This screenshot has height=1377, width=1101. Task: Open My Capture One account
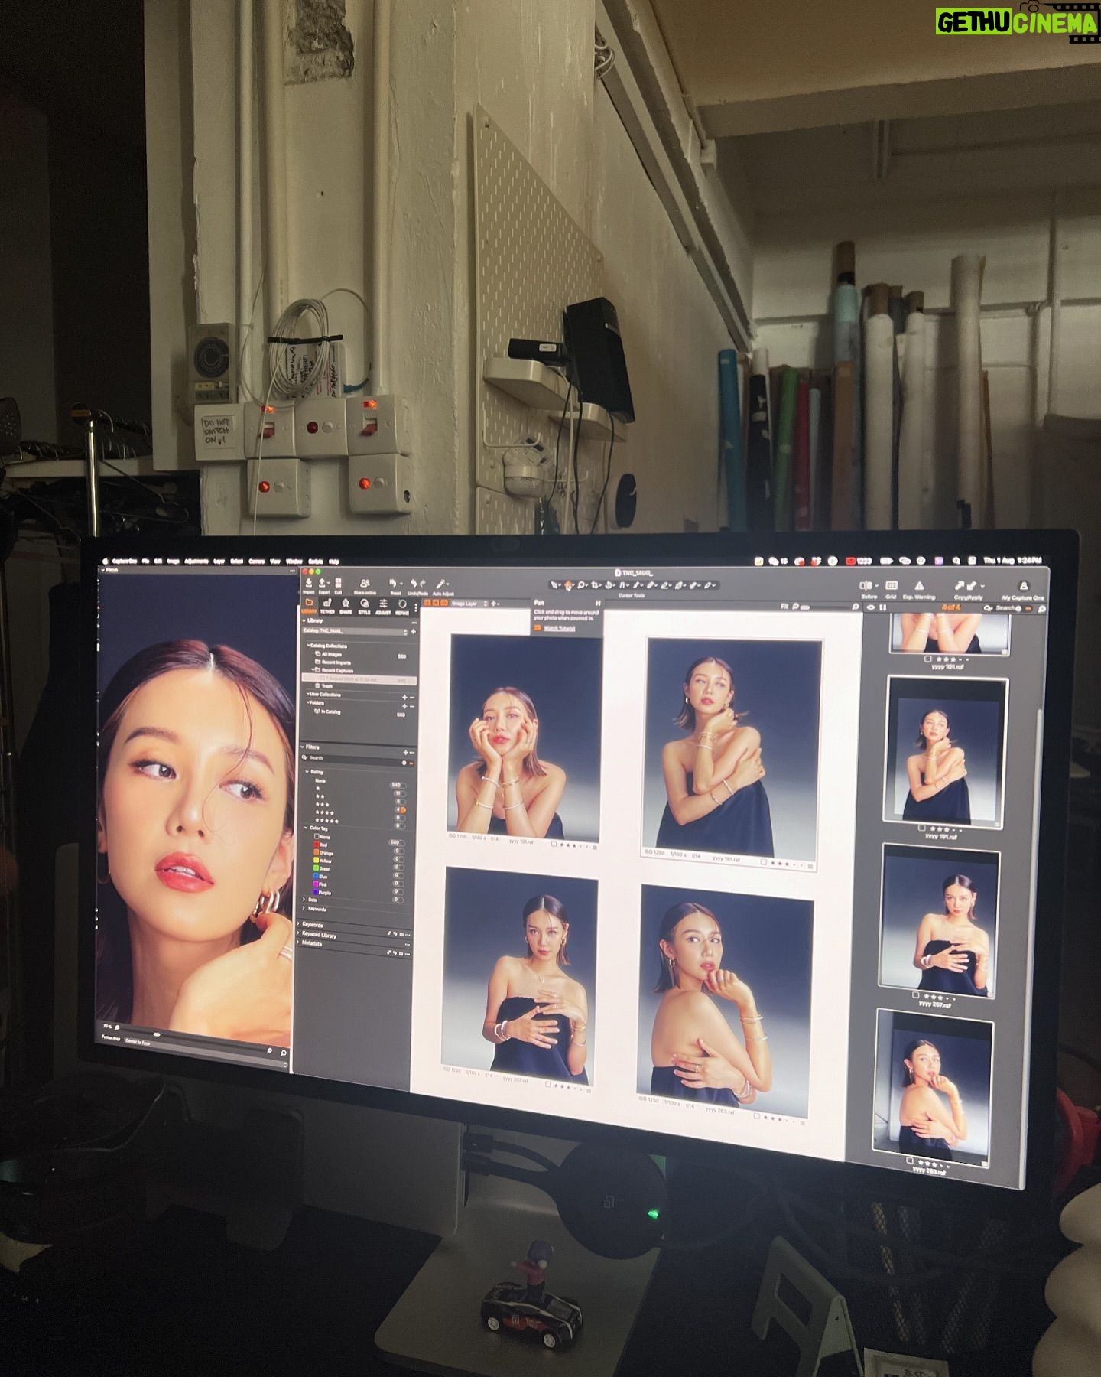tap(1023, 587)
